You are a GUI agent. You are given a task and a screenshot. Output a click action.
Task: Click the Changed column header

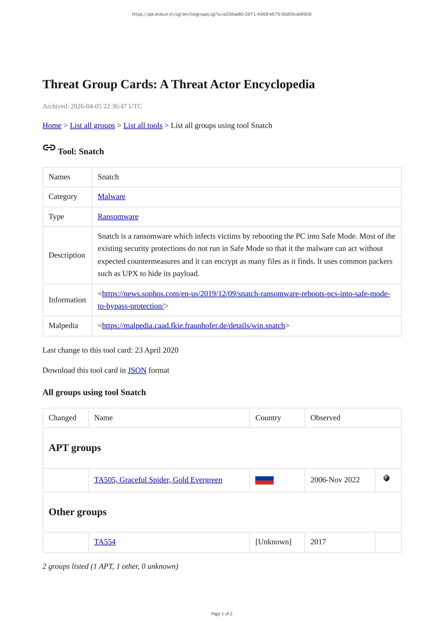click(x=63, y=418)
